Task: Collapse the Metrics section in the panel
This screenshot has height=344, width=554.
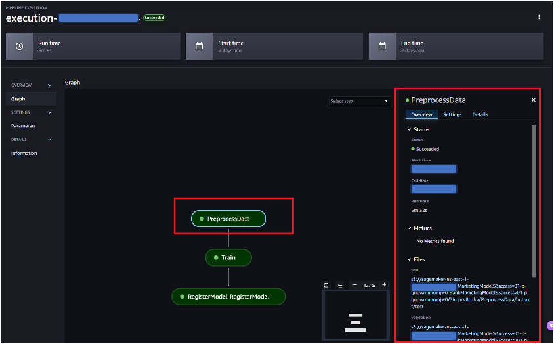Action: [409, 228]
